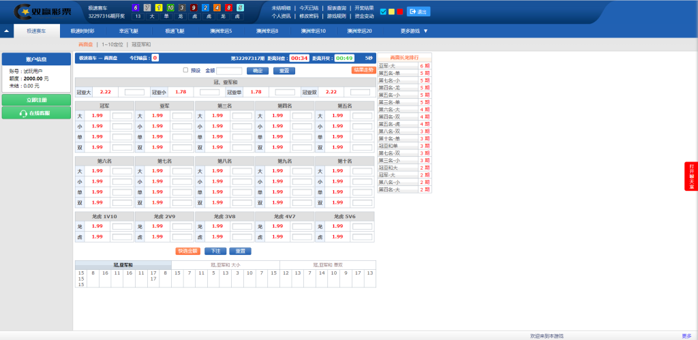Switch to the 幸运飞艇 game tab
Viewport: 698px width, 340px height.
(129, 31)
